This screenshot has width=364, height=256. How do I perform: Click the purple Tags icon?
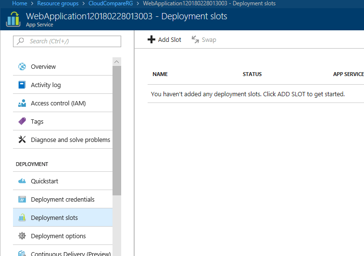click(x=22, y=121)
